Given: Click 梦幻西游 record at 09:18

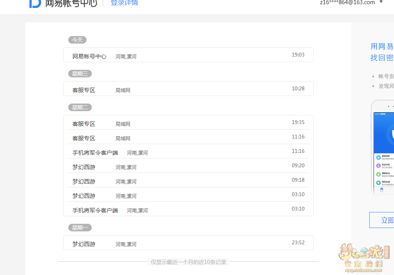Looking at the screenshot, I should (x=188, y=180).
